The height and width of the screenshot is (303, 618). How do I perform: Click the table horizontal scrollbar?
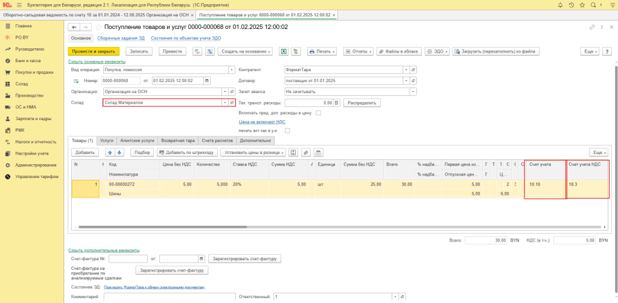coord(162,227)
